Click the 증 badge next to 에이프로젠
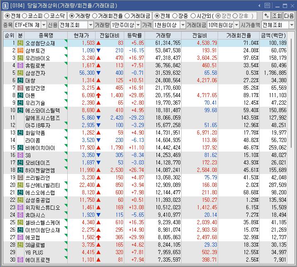 20,260
